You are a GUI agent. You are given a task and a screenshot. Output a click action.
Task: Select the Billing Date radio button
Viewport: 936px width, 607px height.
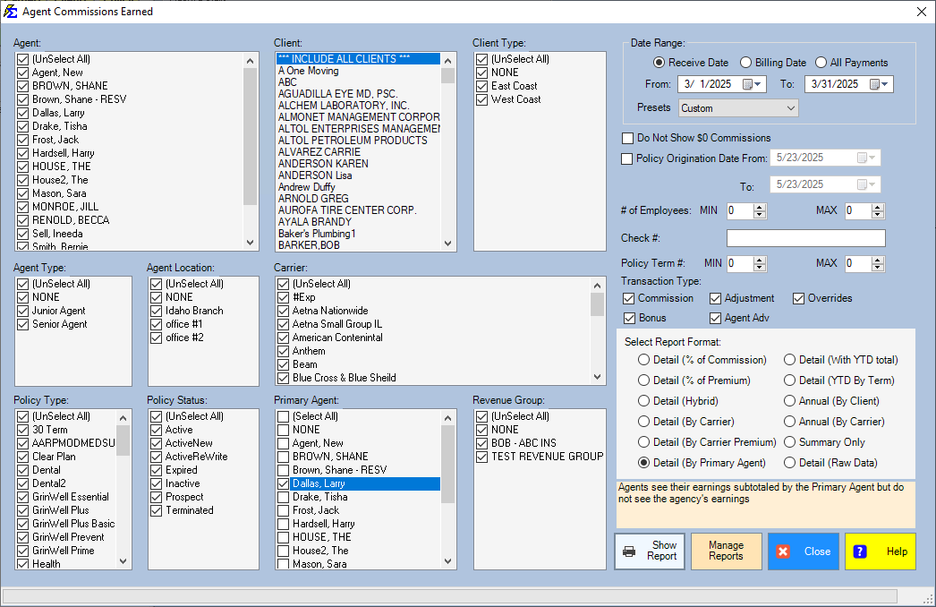pyautogui.click(x=745, y=62)
